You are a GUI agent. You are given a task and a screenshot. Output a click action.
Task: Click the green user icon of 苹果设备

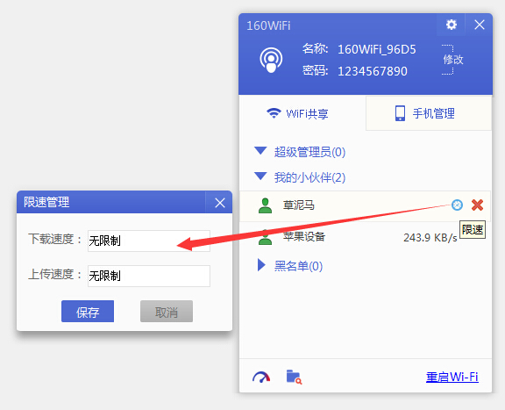click(266, 237)
